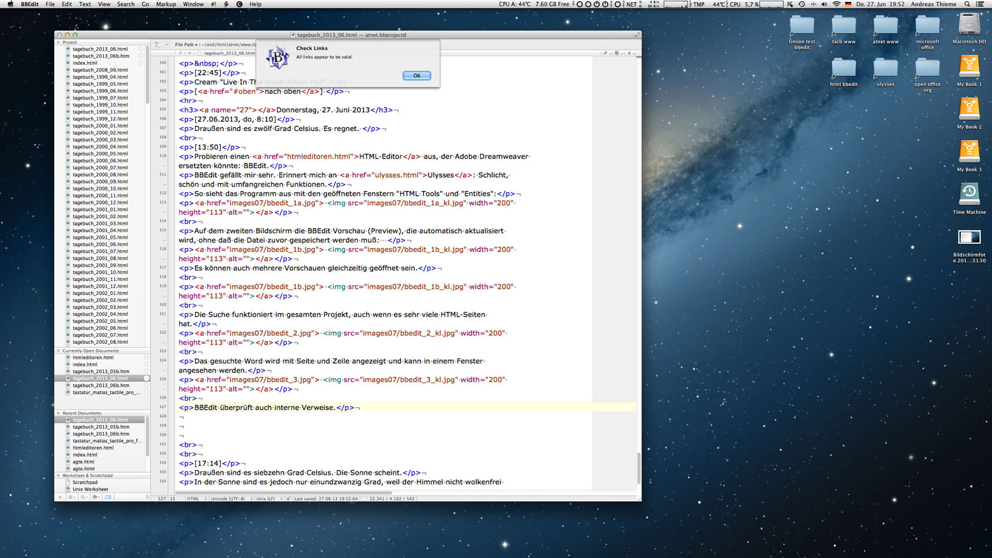The image size is (992, 558).
Task: Open Scratchpad in the sidebar
Action: point(85,483)
